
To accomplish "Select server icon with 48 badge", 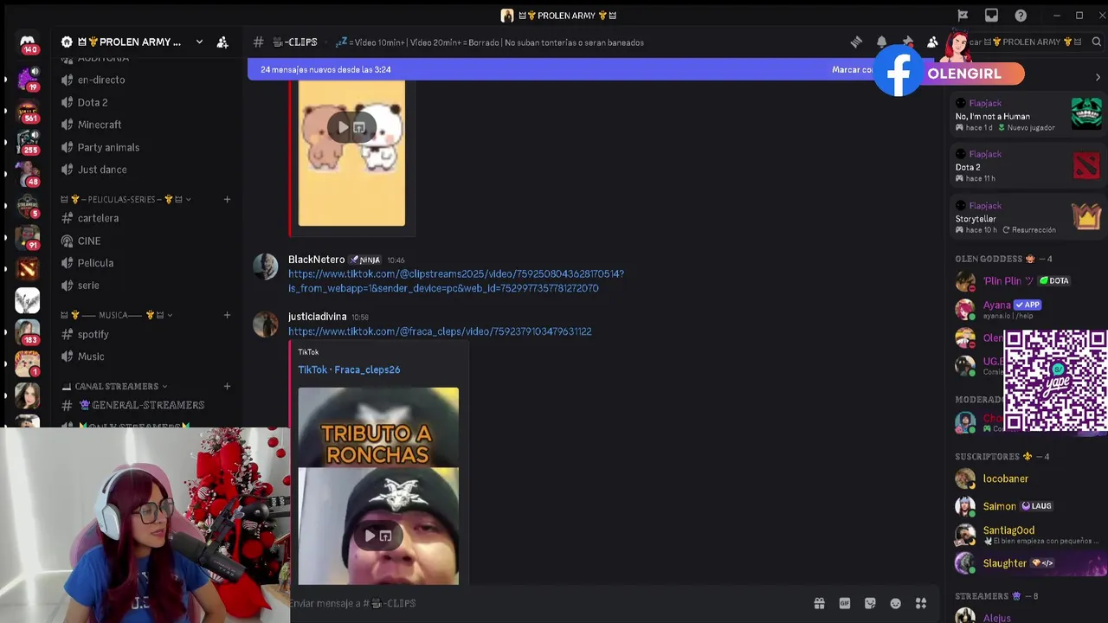I will coord(28,173).
